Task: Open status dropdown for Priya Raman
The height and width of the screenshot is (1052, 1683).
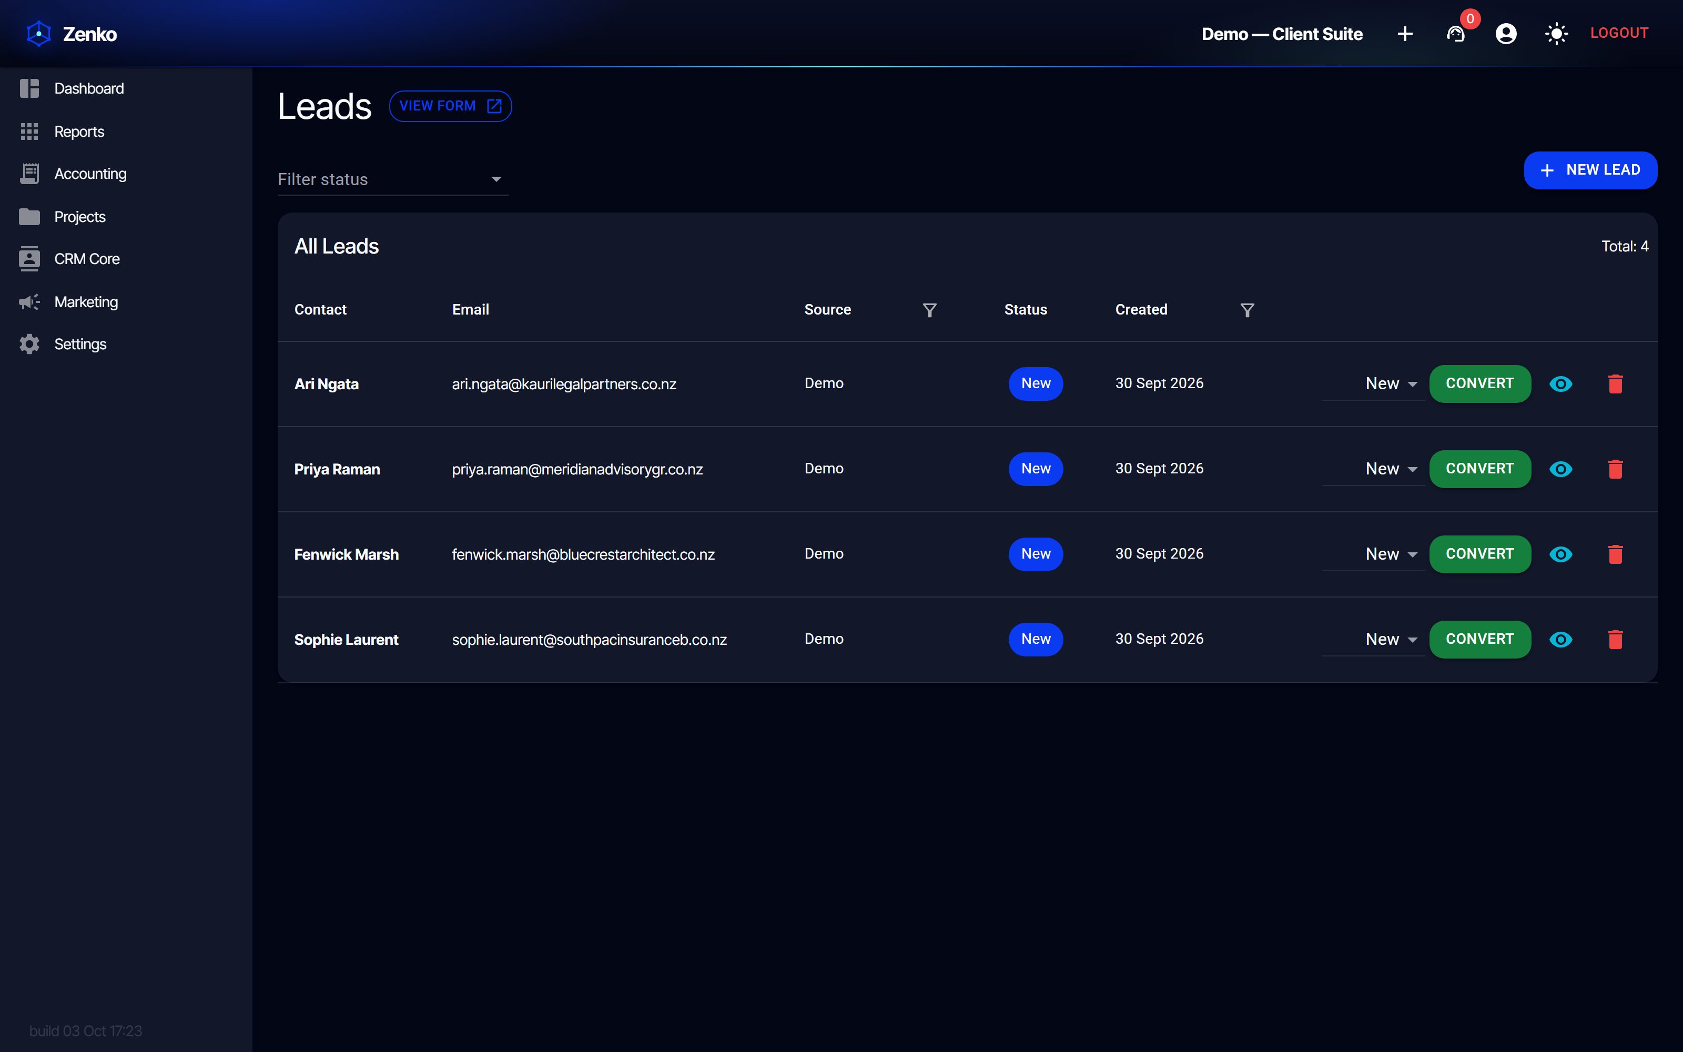Action: point(1373,469)
